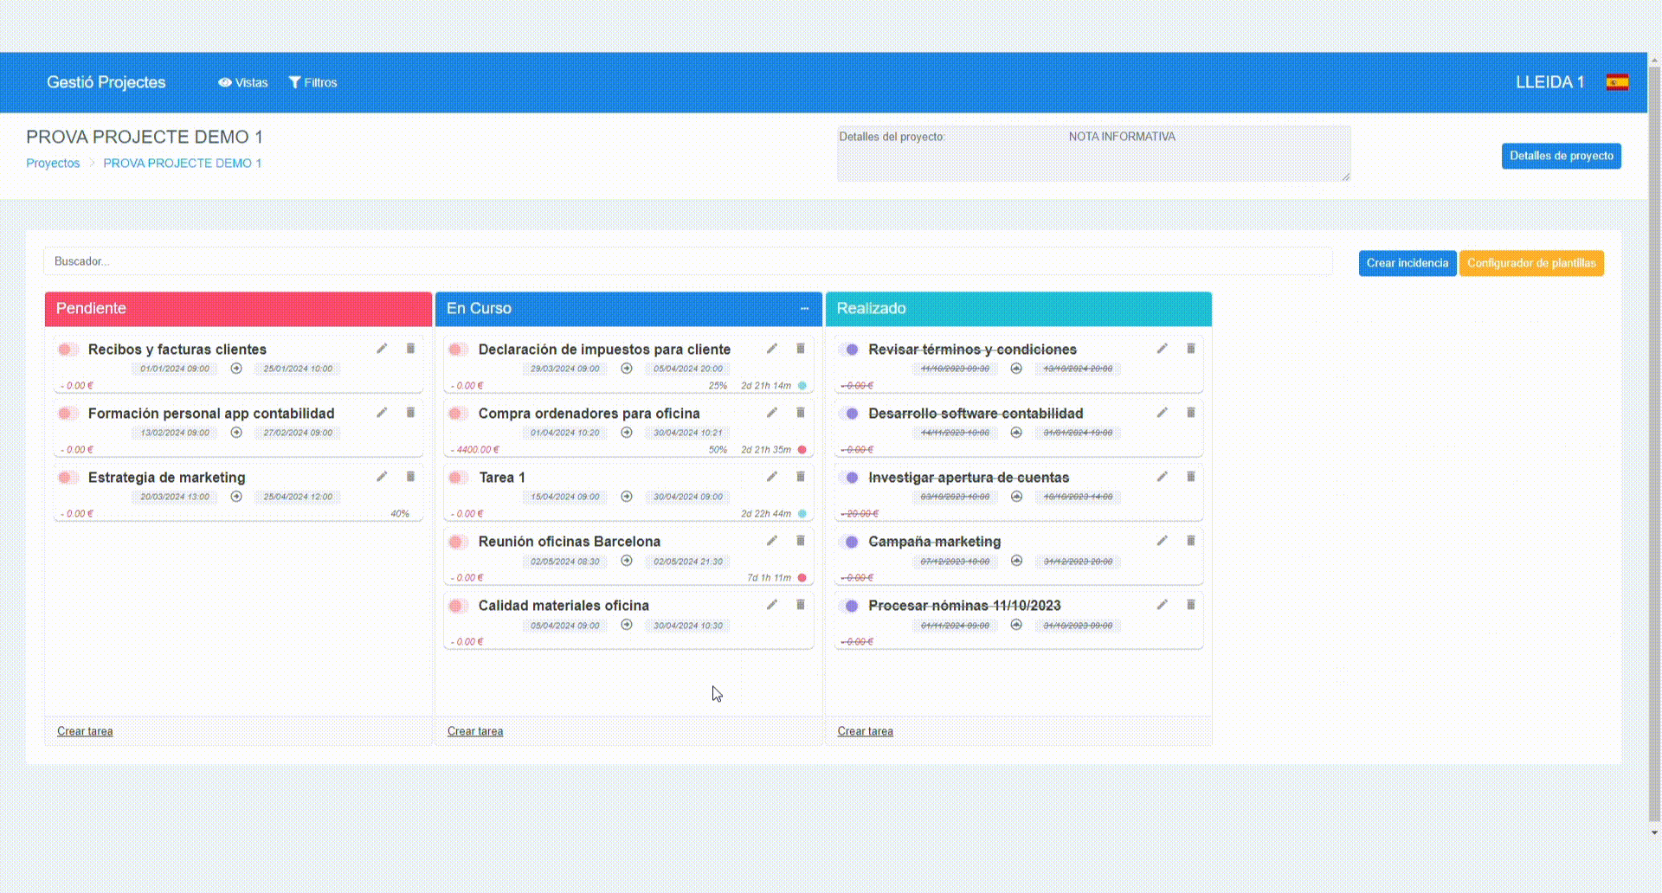Delete the Calidad materiales oficina task
Screen dimensions: 1662x893
[x=801, y=605]
